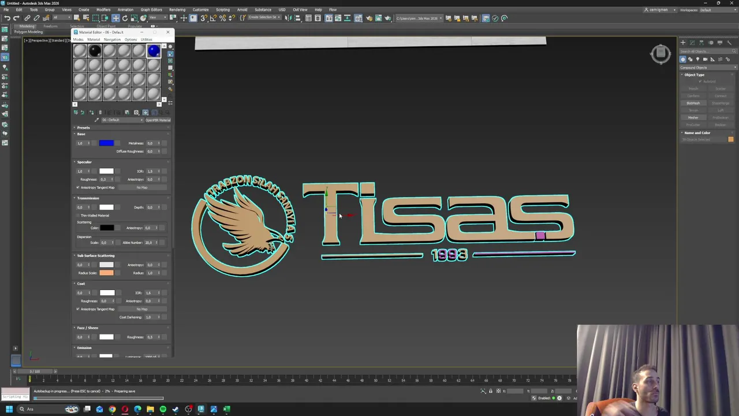Collapse the Specular rollout
This screenshot has height=416, width=739.
click(x=84, y=162)
